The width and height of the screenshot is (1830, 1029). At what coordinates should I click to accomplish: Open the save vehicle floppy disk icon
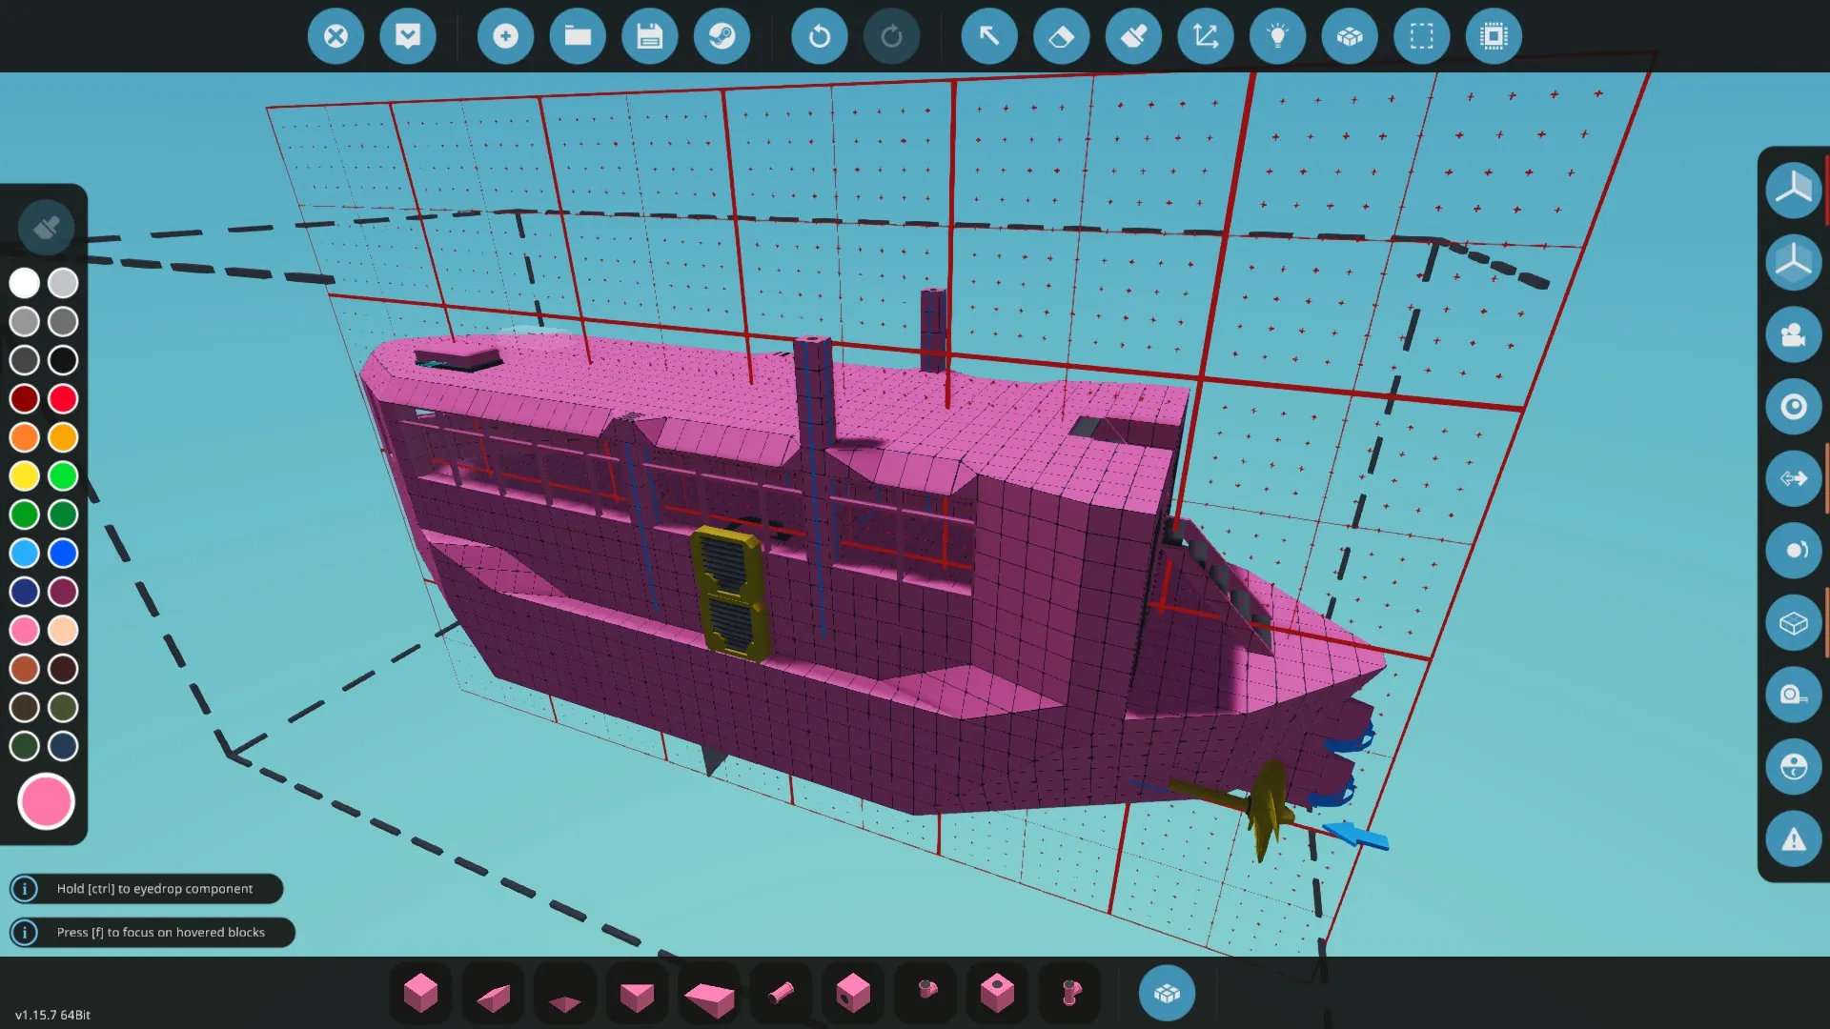pyautogui.click(x=649, y=36)
